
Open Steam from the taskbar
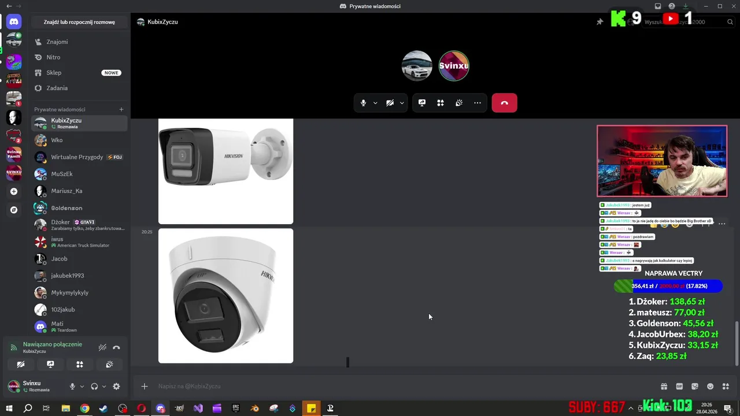(x=103, y=408)
